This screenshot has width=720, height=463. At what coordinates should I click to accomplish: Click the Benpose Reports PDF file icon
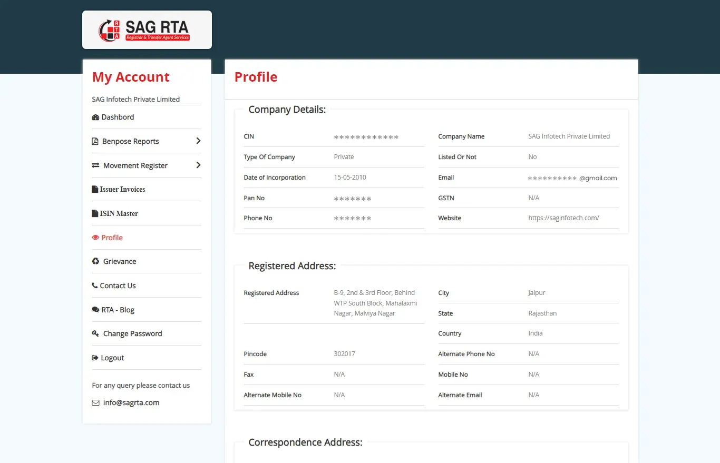tap(95, 141)
